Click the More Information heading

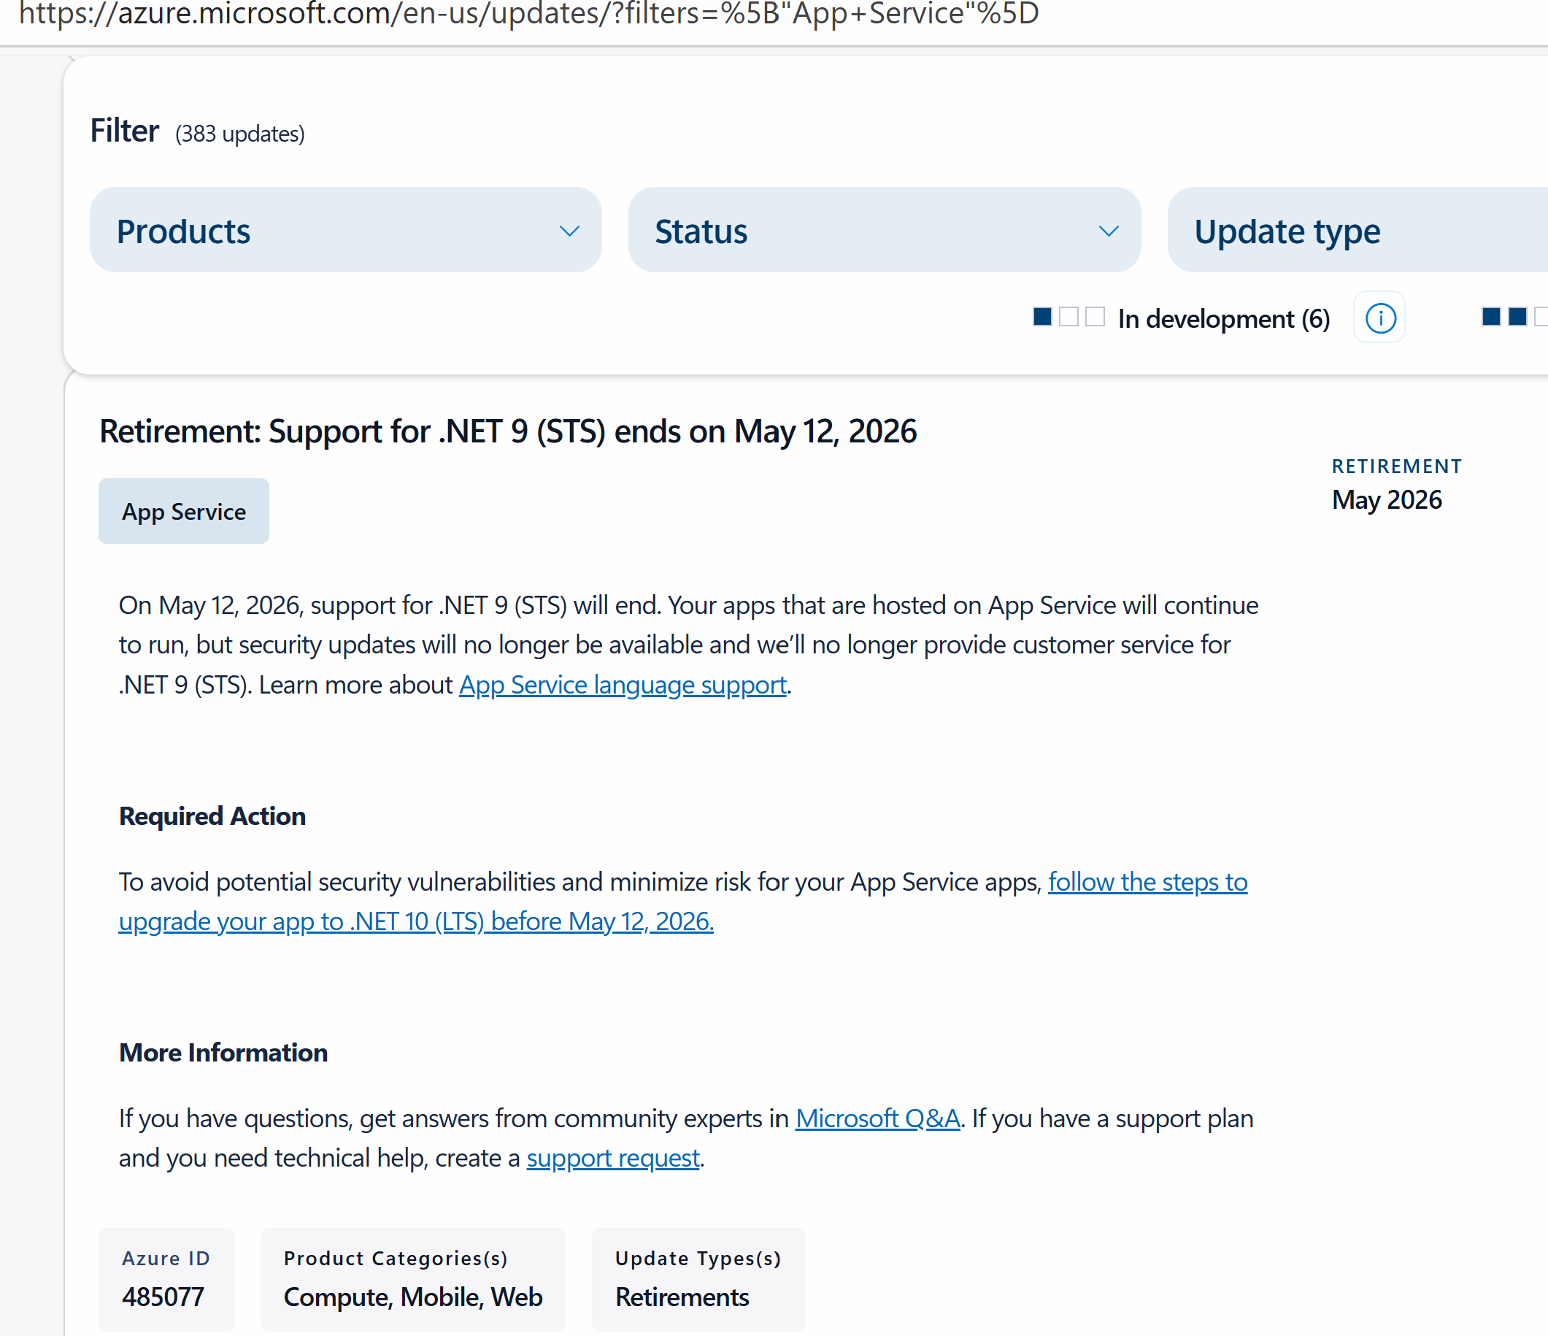(223, 1052)
